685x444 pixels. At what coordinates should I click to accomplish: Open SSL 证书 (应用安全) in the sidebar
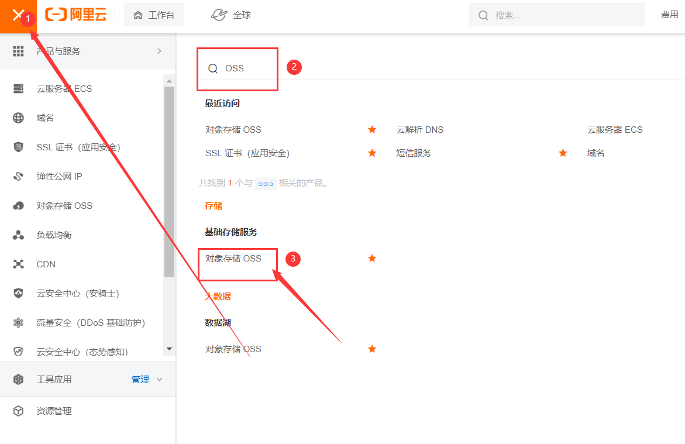tap(78, 147)
